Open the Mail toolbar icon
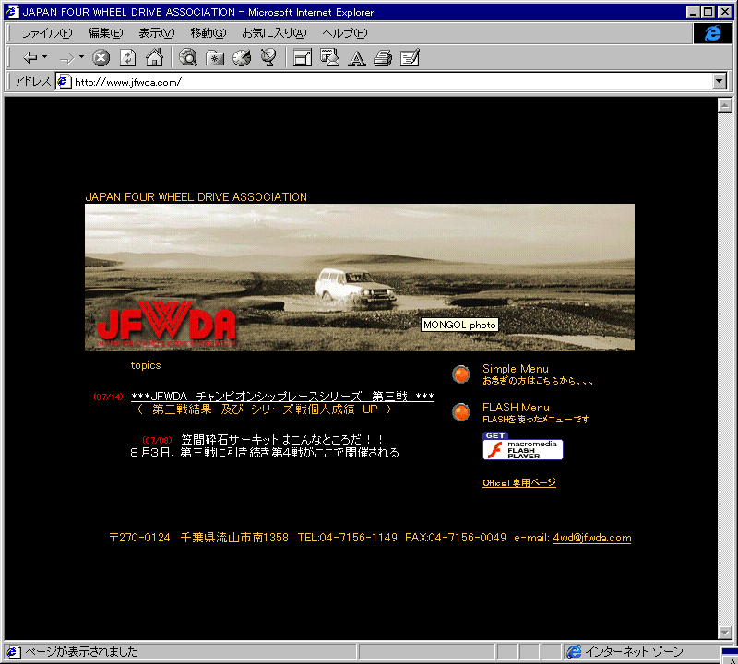 click(x=329, y=57)
